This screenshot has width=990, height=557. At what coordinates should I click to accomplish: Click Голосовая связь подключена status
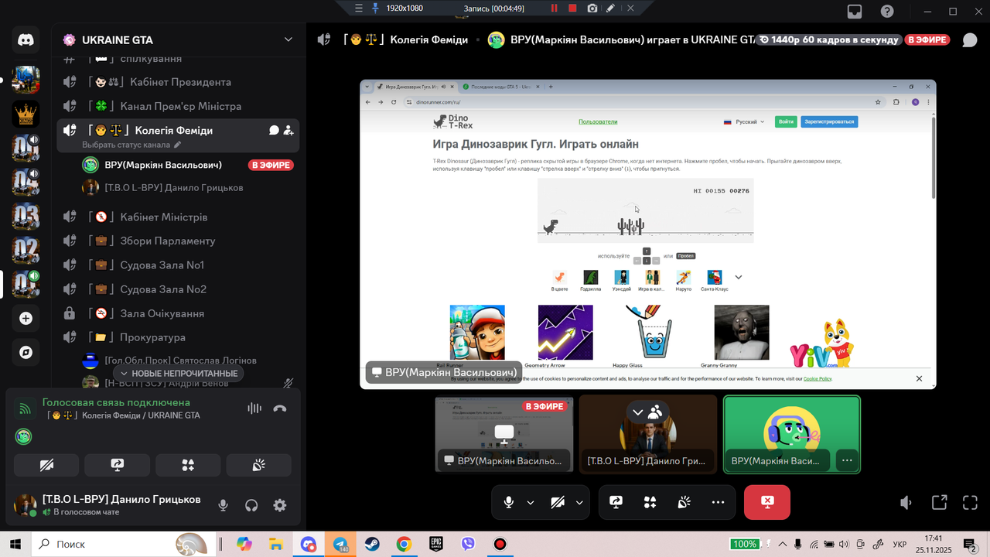point(116,402)
